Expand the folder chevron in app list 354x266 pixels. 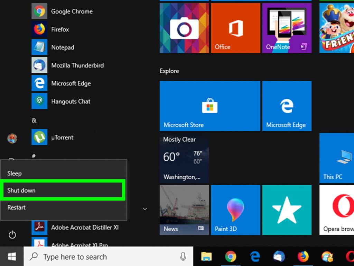(x=145, y=209)
